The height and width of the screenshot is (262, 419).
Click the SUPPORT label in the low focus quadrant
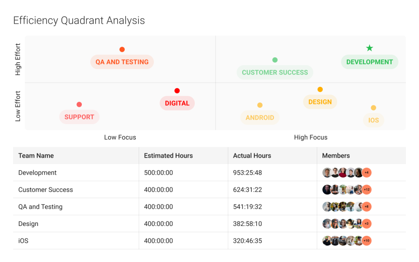point(79,117)
